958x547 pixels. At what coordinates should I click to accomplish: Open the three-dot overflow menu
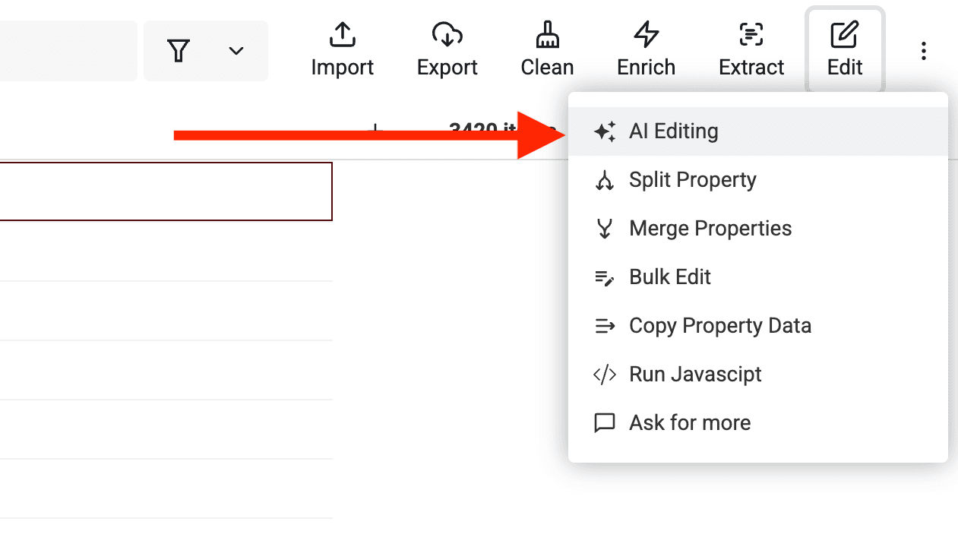pos(923,50)
